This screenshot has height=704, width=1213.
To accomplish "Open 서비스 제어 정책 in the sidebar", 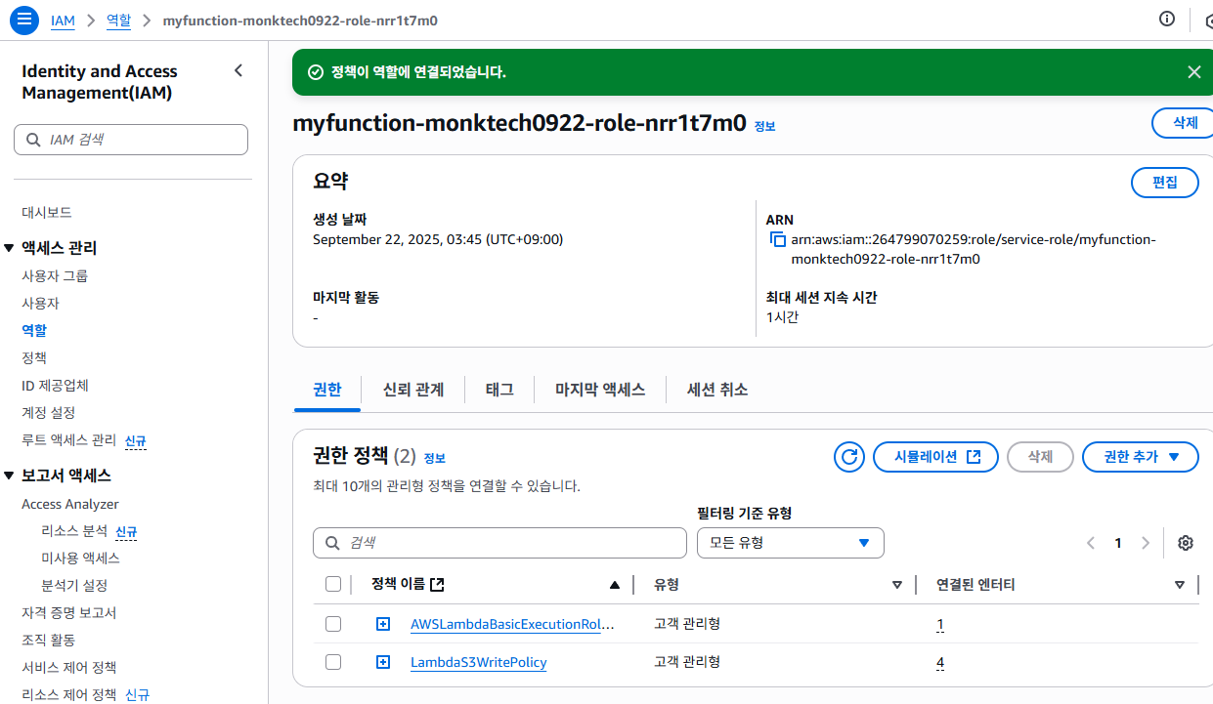I will click(68, 668).
